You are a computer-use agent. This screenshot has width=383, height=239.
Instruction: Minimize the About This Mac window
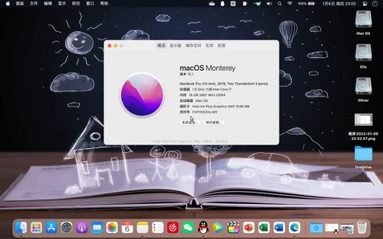click(x=116, y=46)
